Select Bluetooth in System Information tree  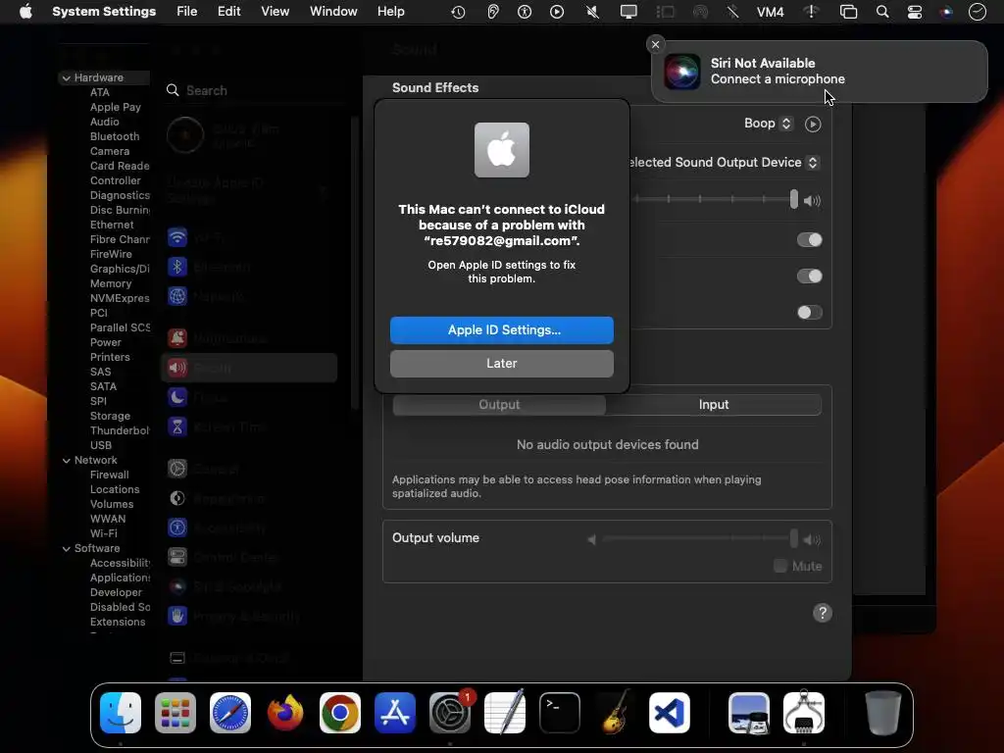(x=115, y=136)
